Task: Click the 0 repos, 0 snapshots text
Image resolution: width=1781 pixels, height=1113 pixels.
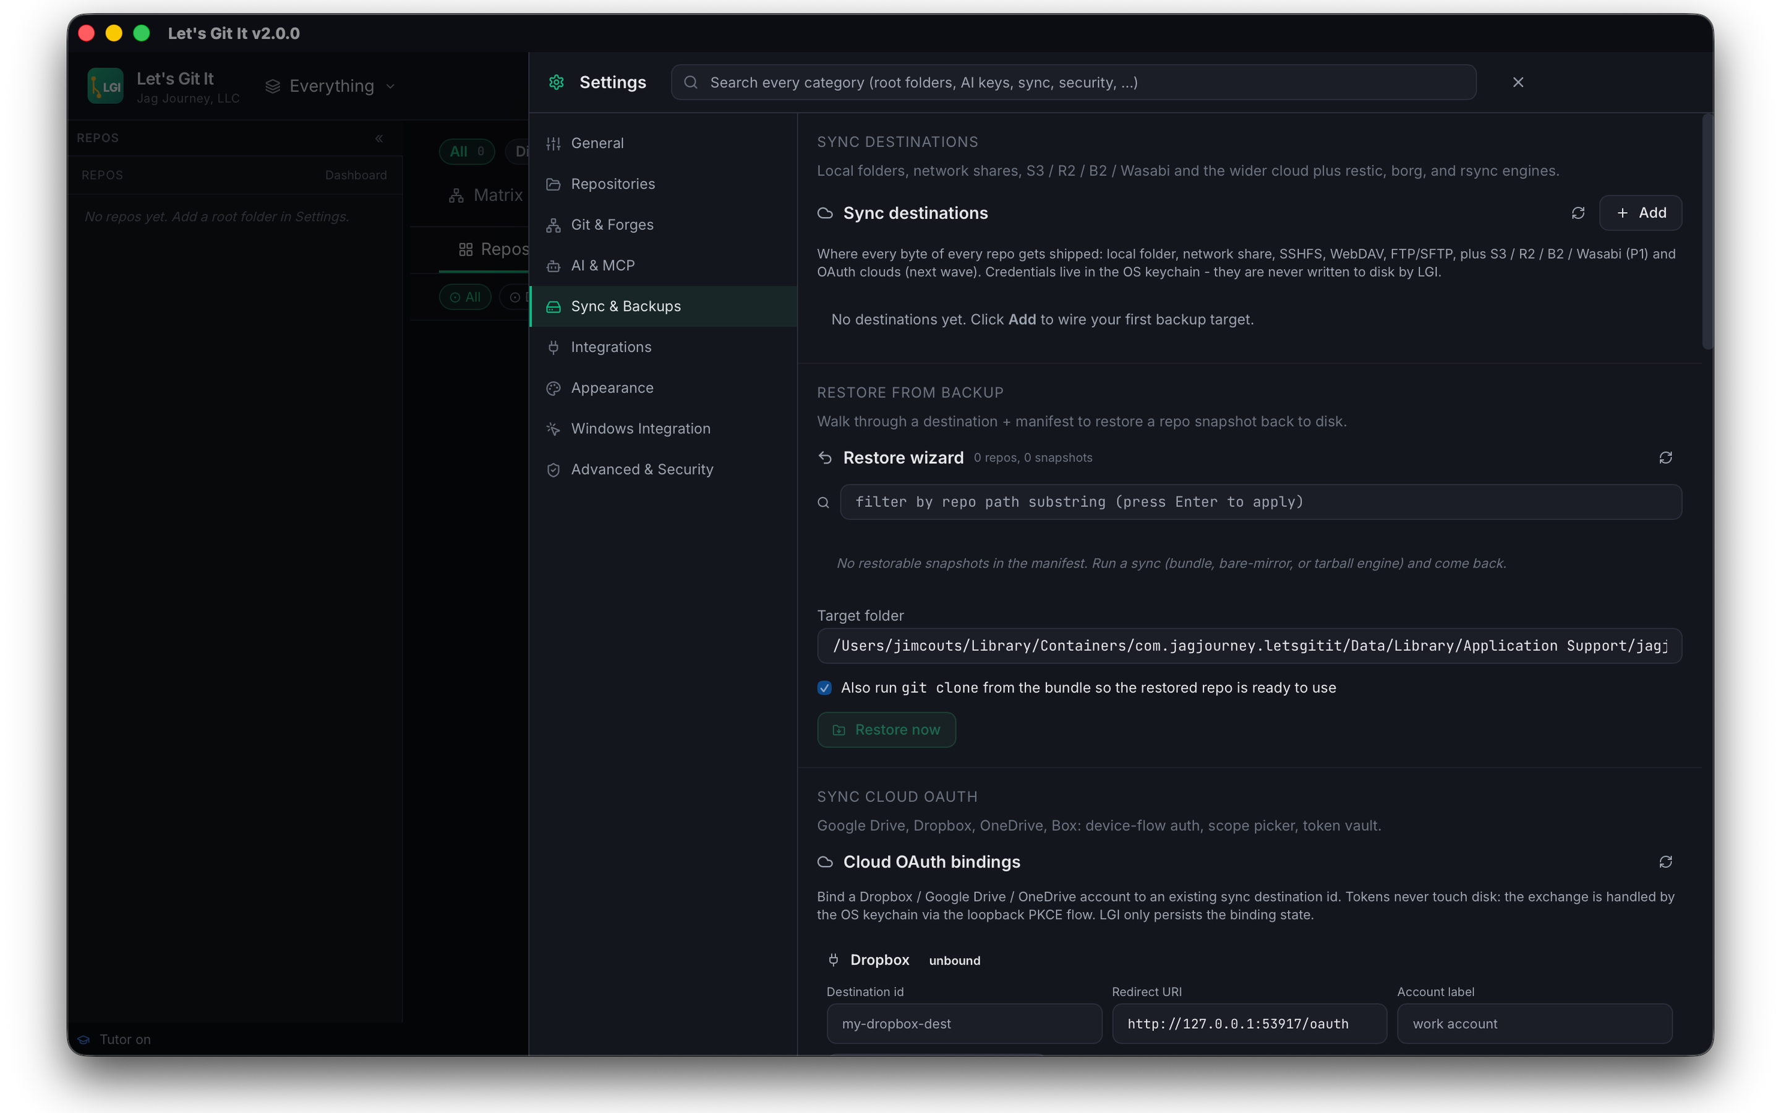Action: (1033, 458)
